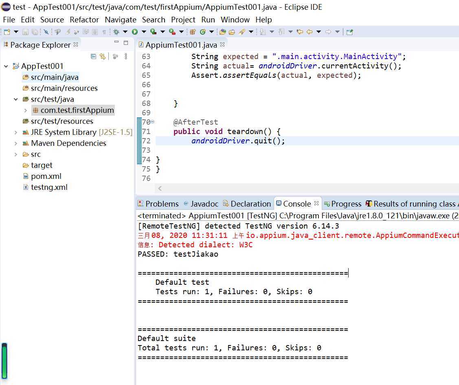Open the Search dropdown arrow
Image resolution: width=459 pixels, height=385 pixels.
[x=251, y=32]
